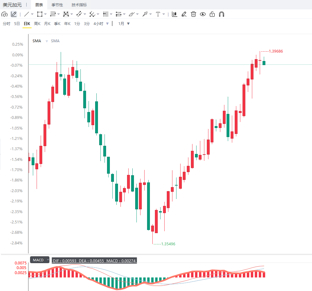
Task: Select the brush drawing tool
Action: [x=131, y=14]
